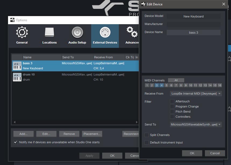Screen dimensions: 231x165
Task: Remove the selected device
Action: coord(69,134)
